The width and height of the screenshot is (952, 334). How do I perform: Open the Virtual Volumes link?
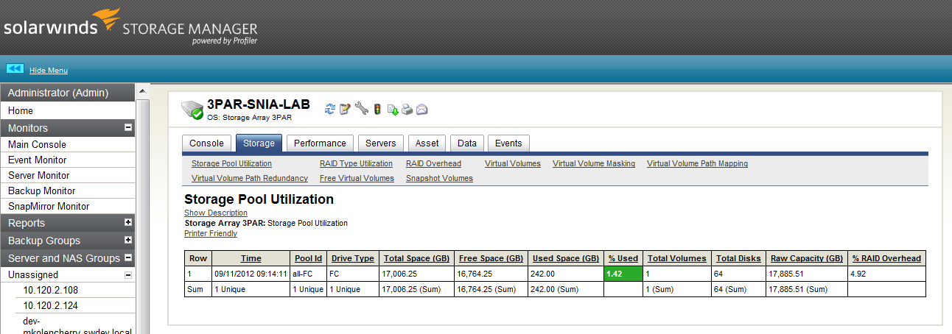pos(513,163)
